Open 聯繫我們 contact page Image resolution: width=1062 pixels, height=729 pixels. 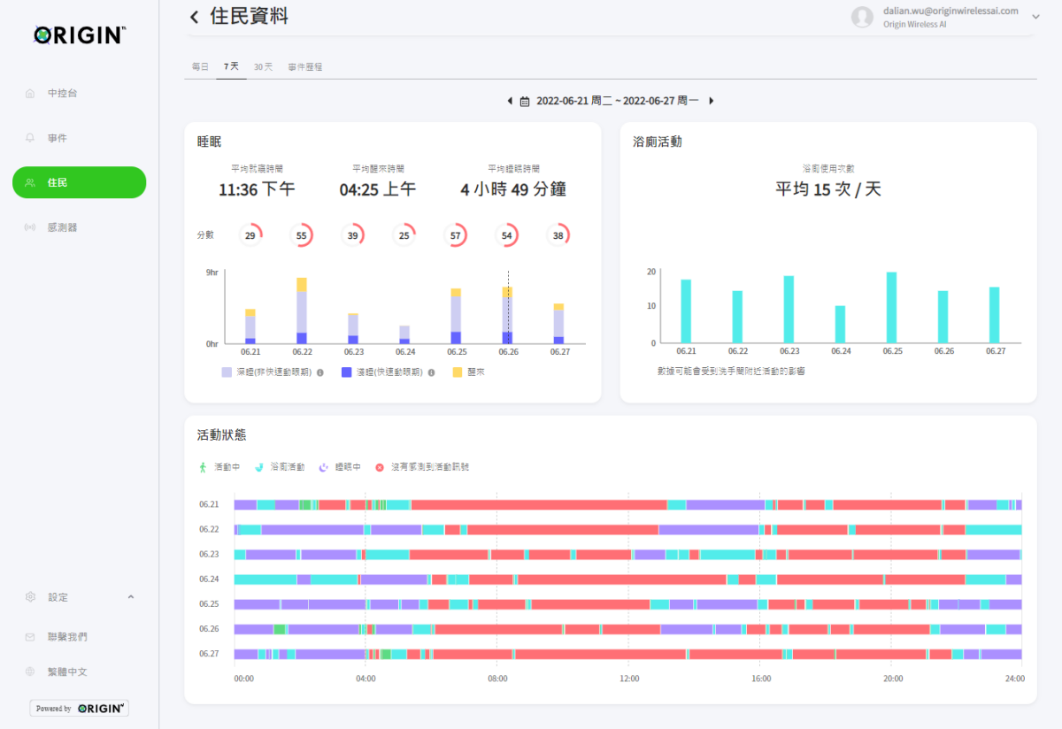click(x=67, y=637)
